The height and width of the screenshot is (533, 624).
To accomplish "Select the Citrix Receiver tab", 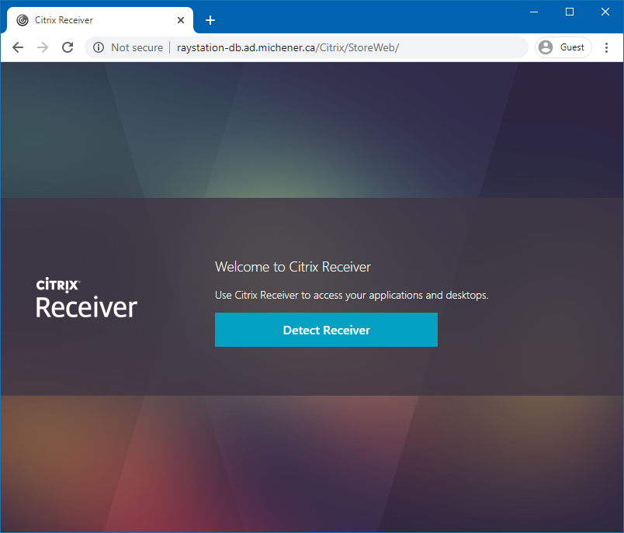I will click(99, 20).
